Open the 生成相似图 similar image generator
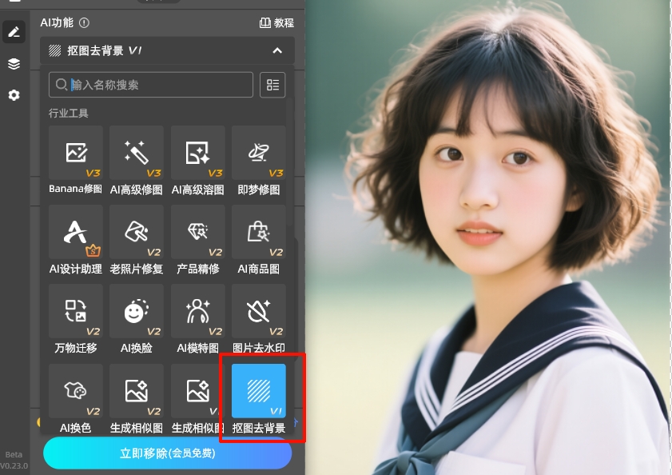This screenshot has height=475, width=672. click(x=137, y=392)
